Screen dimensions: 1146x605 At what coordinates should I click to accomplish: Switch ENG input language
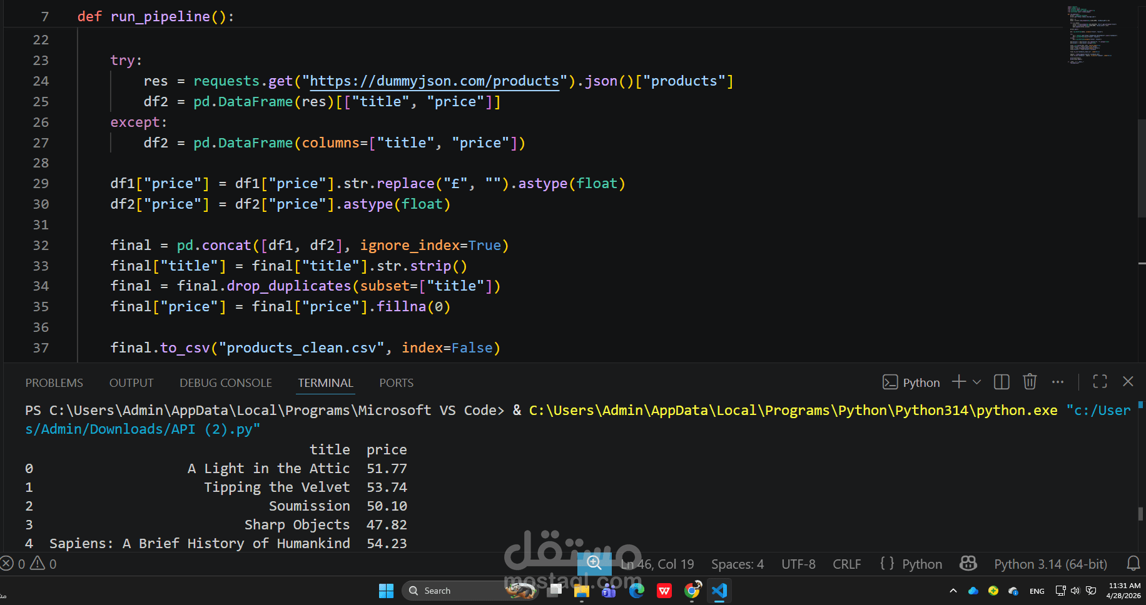click(1037, 591)
